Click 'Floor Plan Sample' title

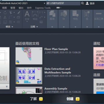[56, 49]
